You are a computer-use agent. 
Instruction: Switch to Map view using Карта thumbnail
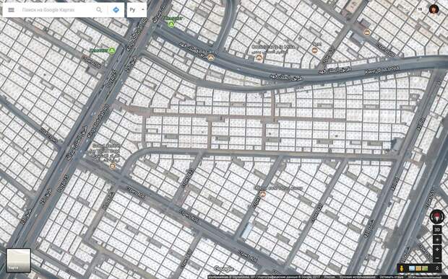(x=18, y=260)
